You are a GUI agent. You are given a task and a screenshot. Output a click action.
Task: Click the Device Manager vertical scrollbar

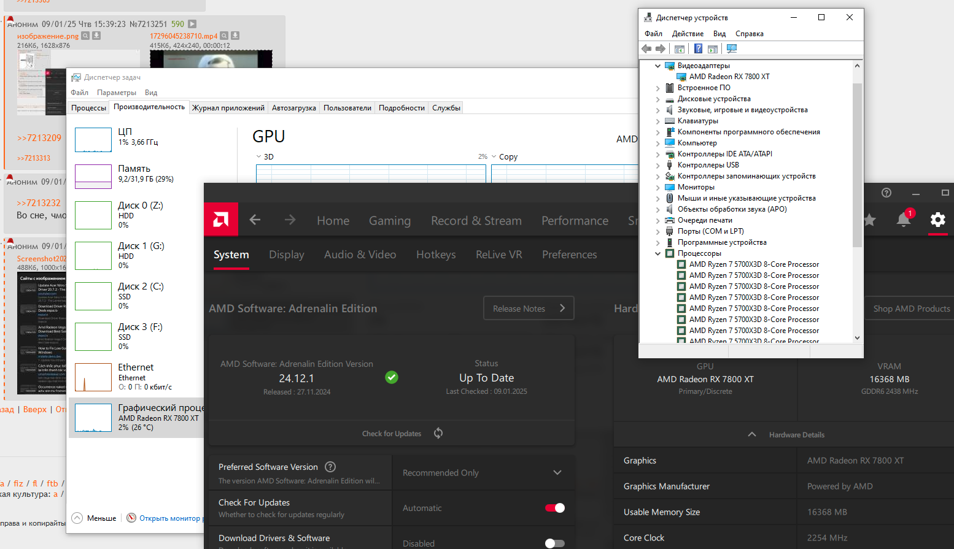click(857, 201)
